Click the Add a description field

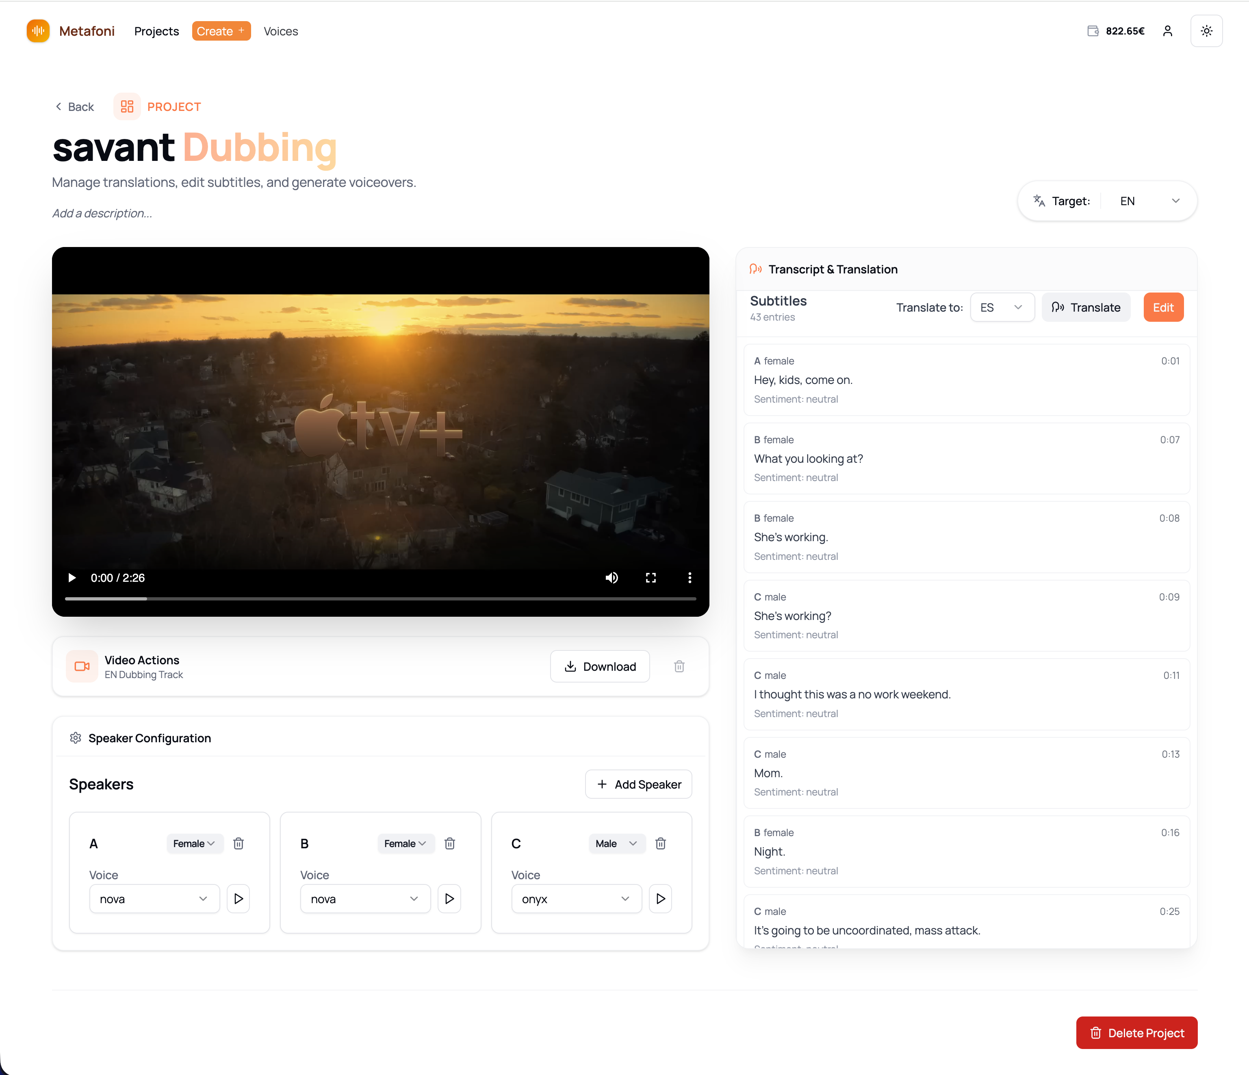102,213
